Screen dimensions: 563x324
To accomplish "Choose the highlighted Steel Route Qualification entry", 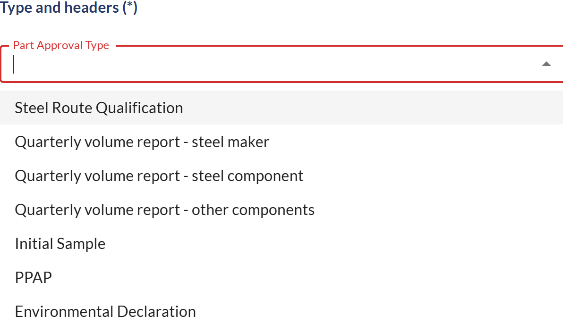I will [x=99, y=108].
